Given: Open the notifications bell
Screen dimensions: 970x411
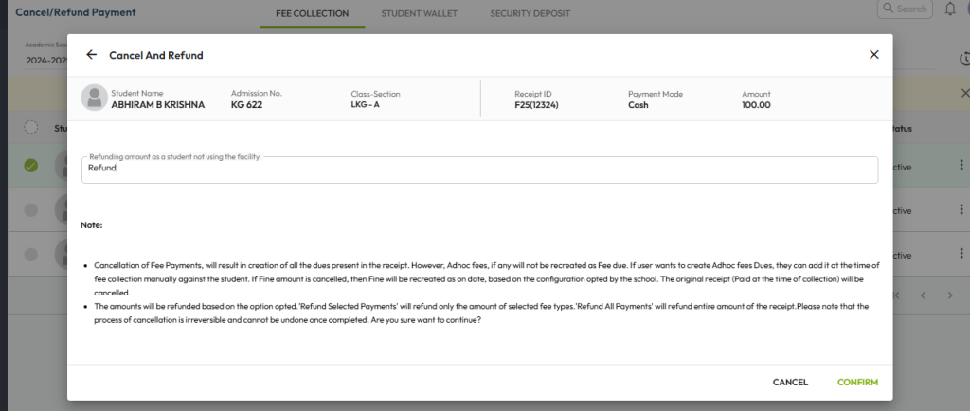Looking at the screenshot, I should (x=950, y=9).
